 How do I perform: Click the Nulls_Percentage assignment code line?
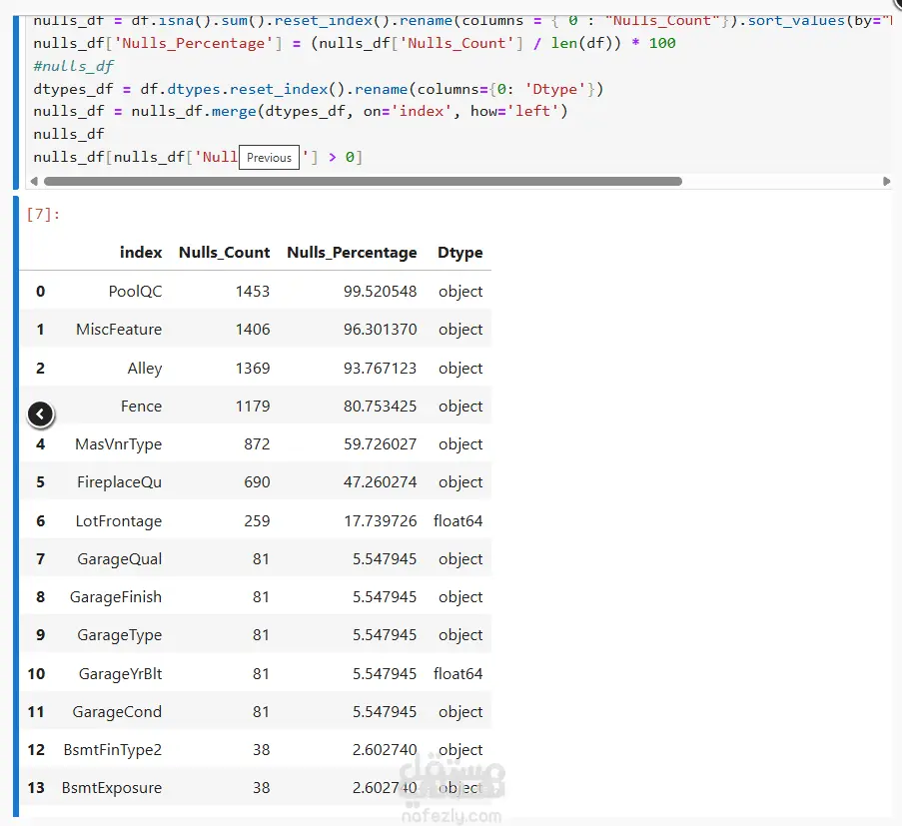pos(355,43)
